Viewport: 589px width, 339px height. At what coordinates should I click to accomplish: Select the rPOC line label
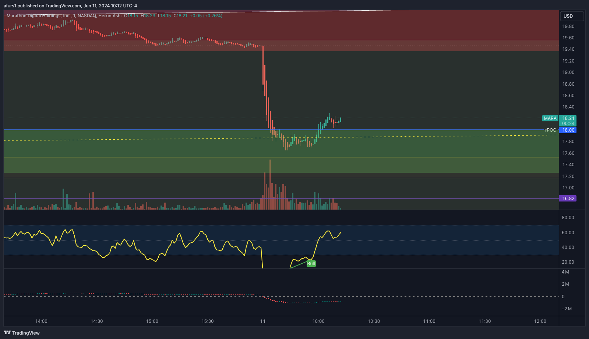click(551, 130)
